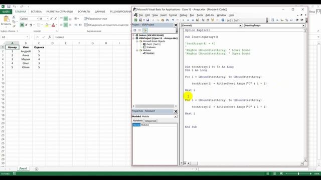The height and width of the screenshot is (180, 321).
Task: Collapse Microsoft Excel Objects folder
Action: pyautogui.click(x=137, y=41)
